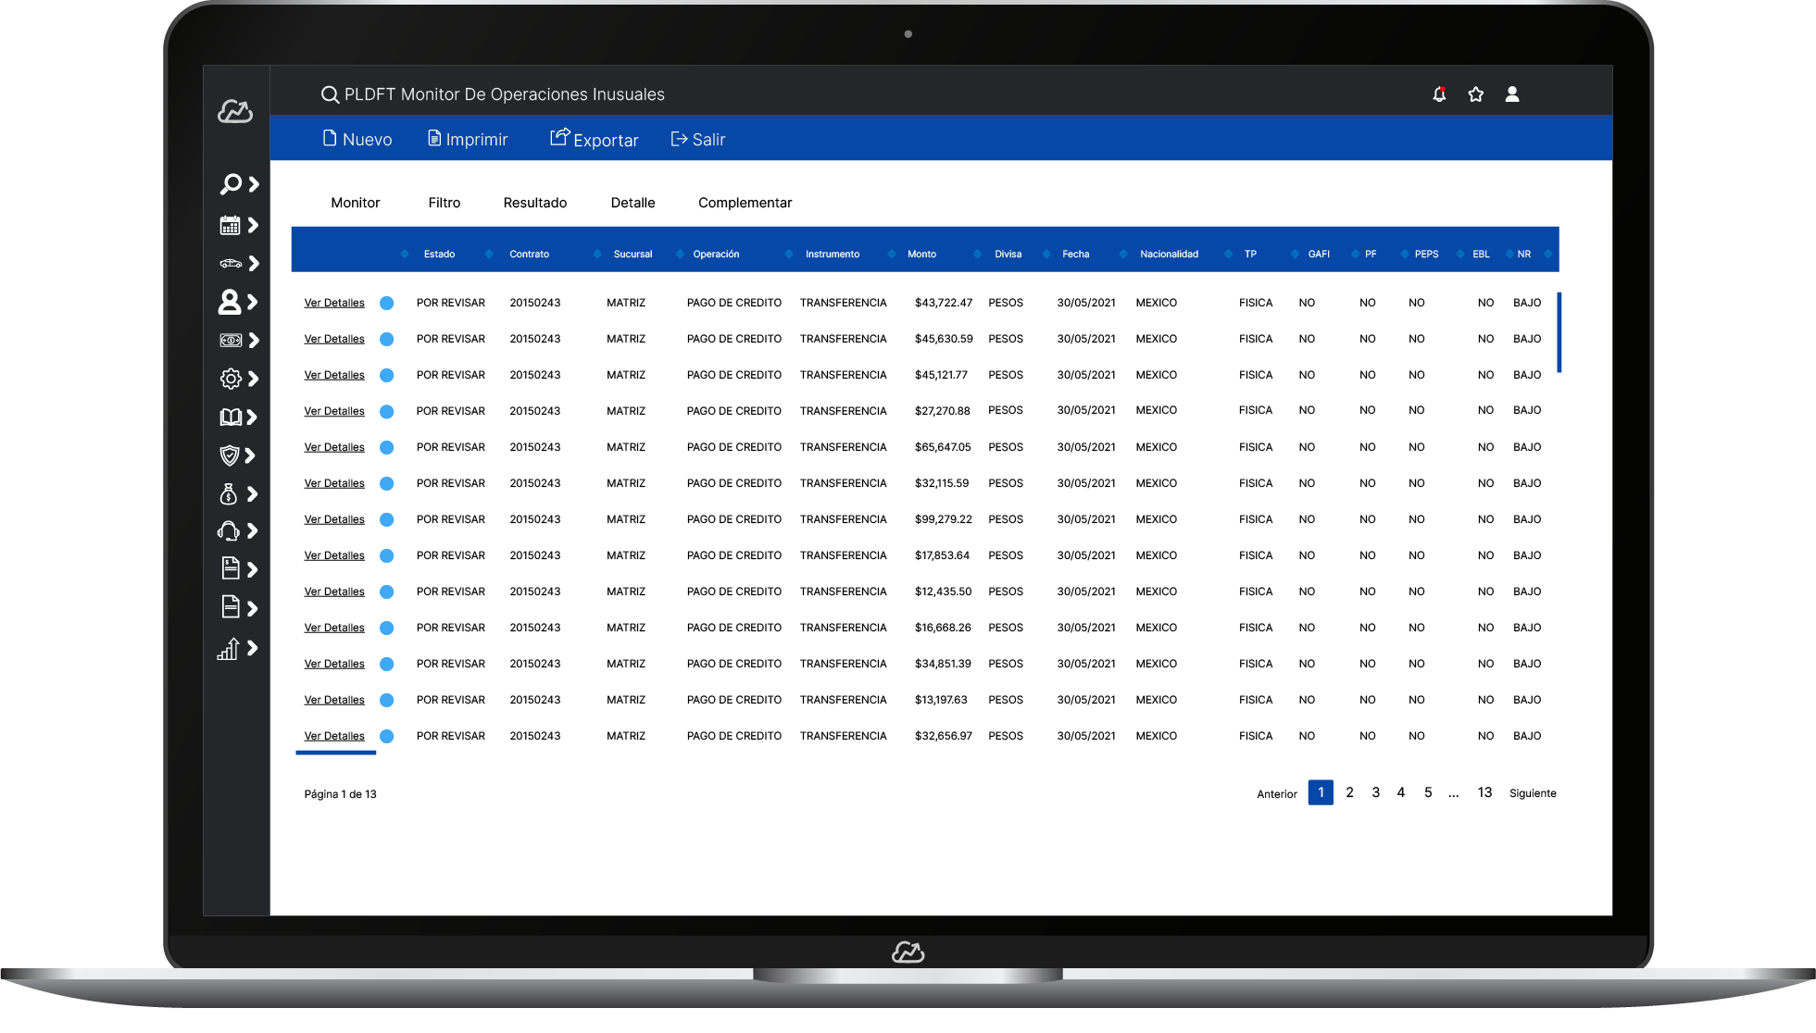The height and width of the screenshot is (1033, 1816).
Task: Click the cloud logo in sidebar
Action: (235, 112)
